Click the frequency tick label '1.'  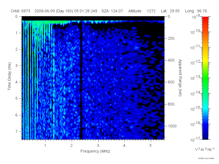pos(46,146)
